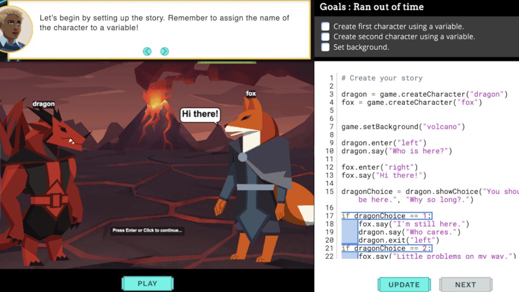Viewport: 519px width, 292px height.
Task: Check 'Create second character using a variable' goal
Action: tap(325, 36)
